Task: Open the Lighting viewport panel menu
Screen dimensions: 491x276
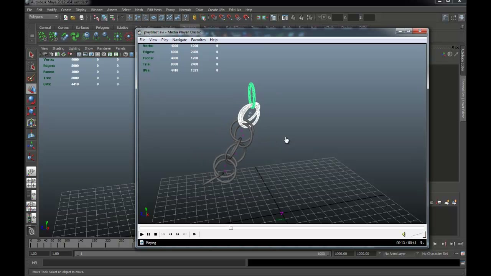Action: click(74, 49)
